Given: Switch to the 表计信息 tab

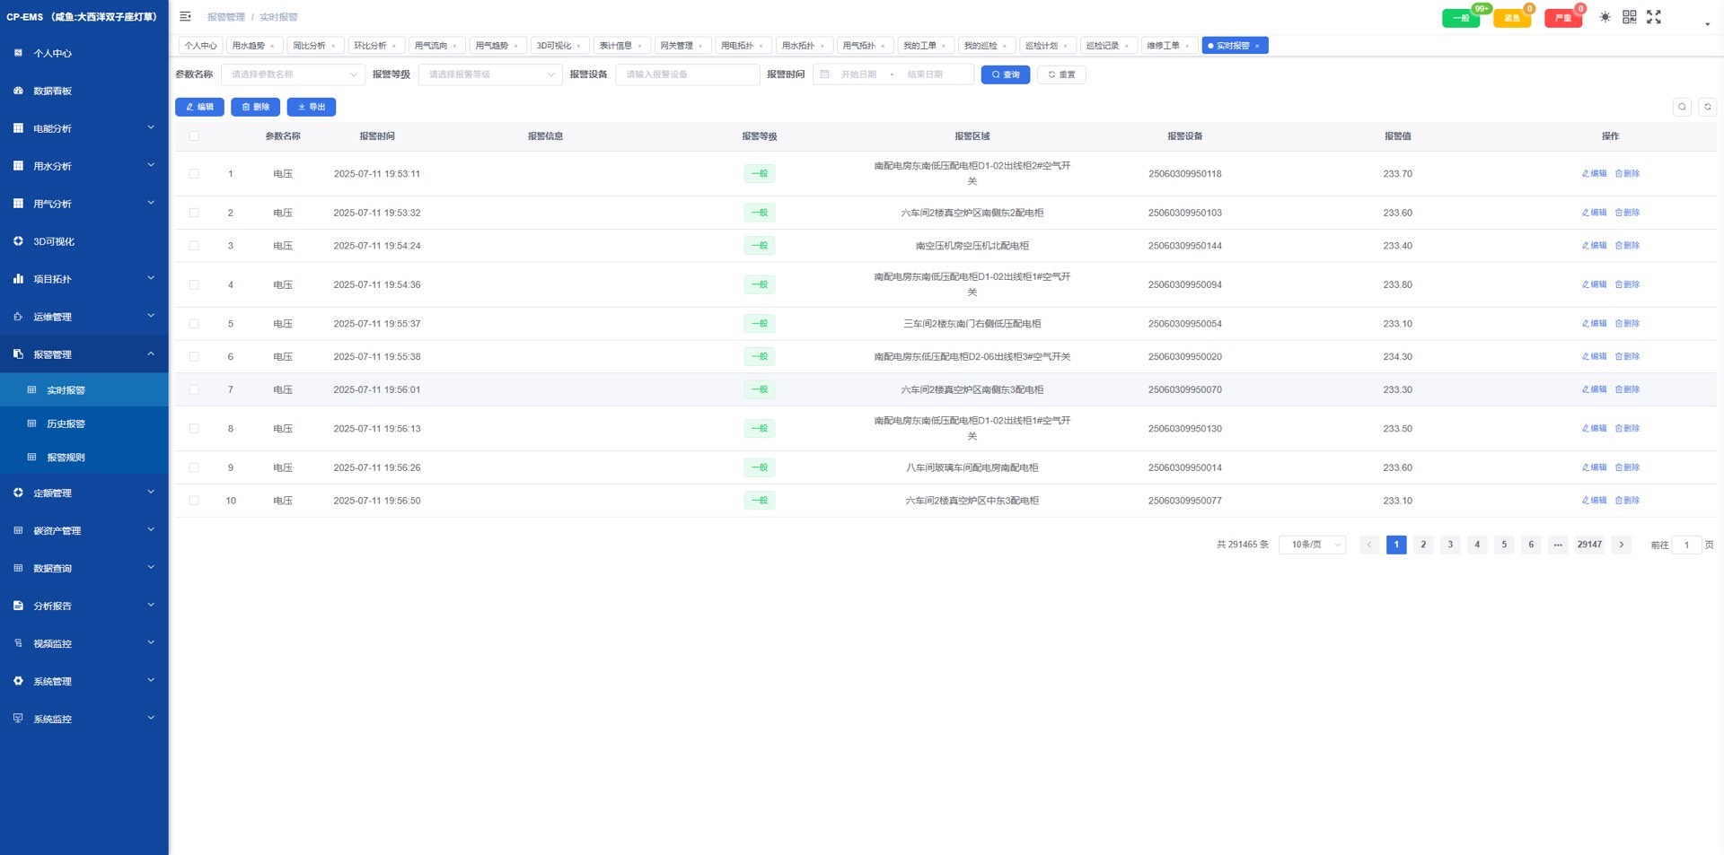Looking at the screenshot, I should 616,46.
